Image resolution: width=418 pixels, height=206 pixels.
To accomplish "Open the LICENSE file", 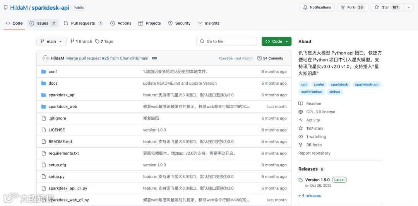I will (x=57, y=130).
